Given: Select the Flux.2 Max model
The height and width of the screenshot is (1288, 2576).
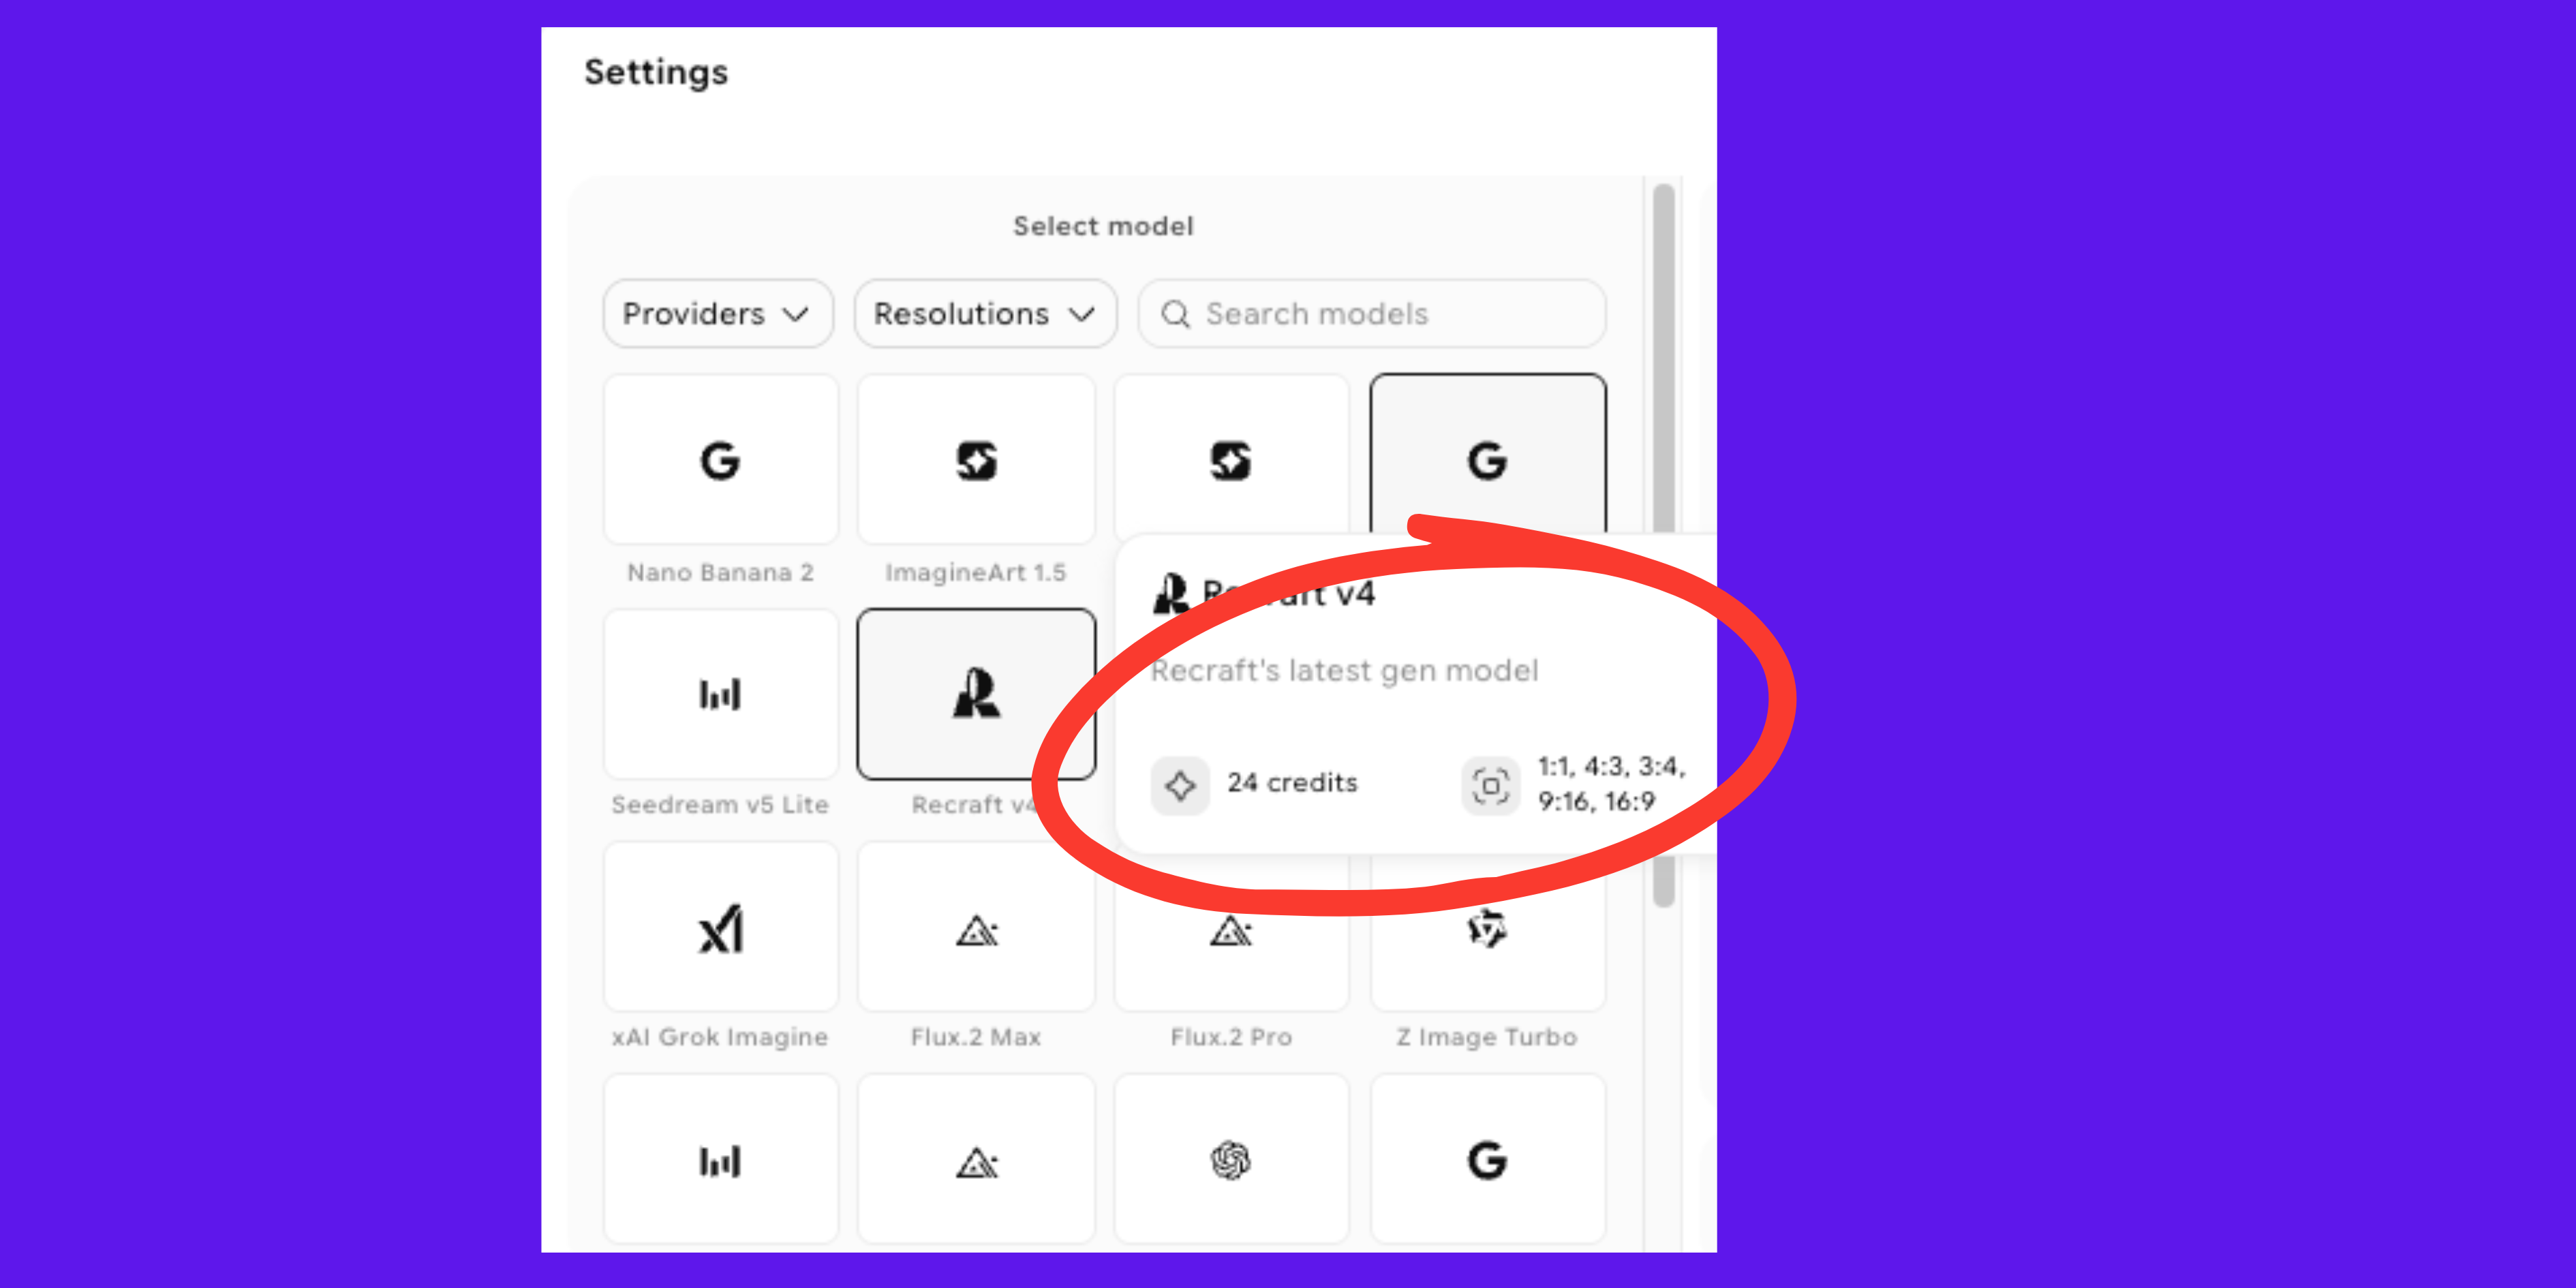Looking at the screenshot, I should (976, 929).
